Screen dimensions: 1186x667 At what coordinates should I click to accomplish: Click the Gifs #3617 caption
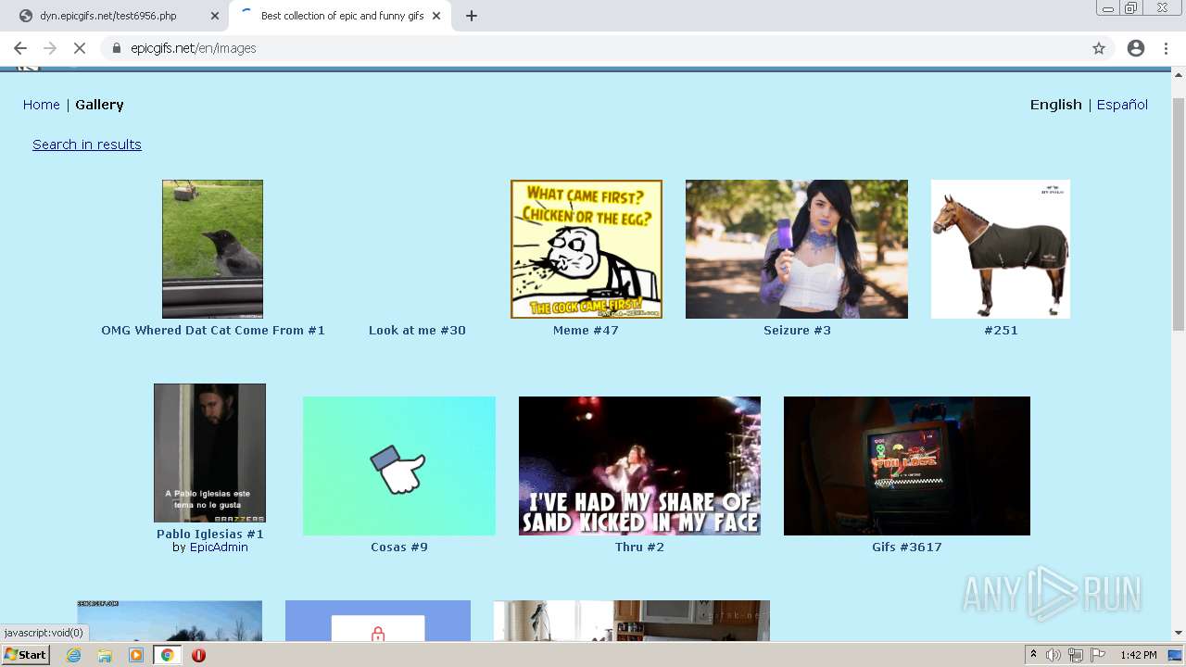pyautogui.click(x=907, y=547)
